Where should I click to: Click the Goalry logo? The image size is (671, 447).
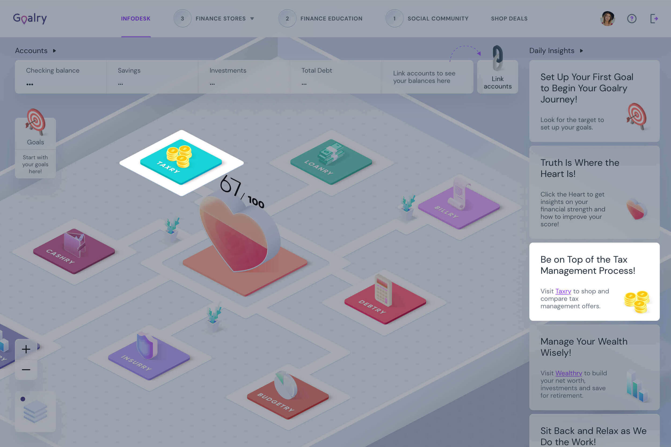30,19
